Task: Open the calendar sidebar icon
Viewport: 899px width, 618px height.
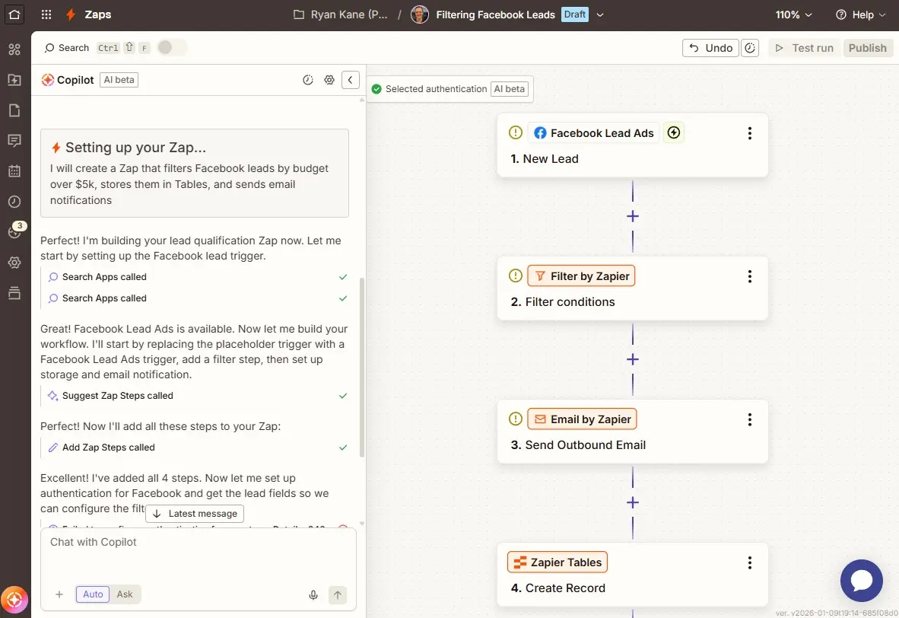Action: tap(14, 171)
